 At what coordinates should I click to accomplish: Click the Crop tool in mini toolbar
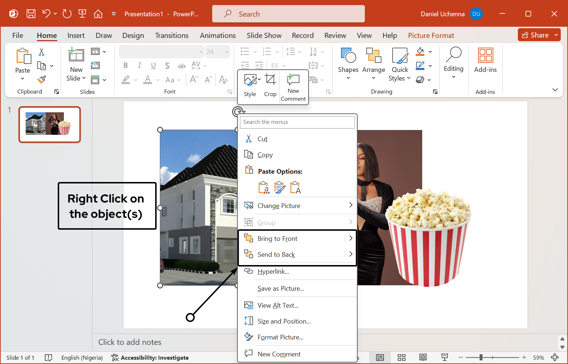[x=270, y=85]
